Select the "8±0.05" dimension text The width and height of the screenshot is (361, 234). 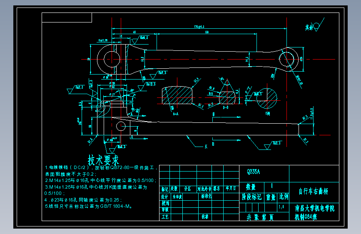[103, 40]
